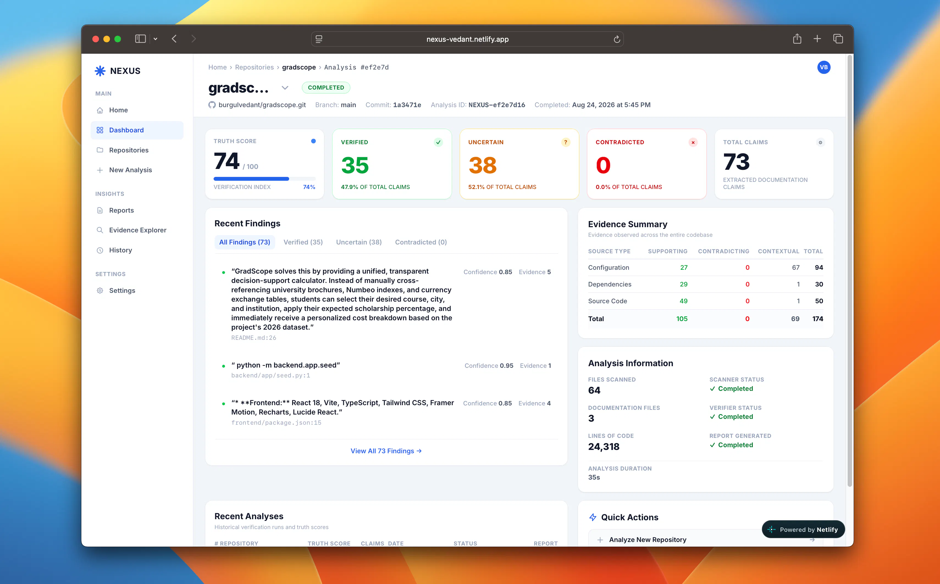Viewport: 940px width, 584px height.
Task: Click the Lines of Code value 24,318
Action: tap(604, 446)
